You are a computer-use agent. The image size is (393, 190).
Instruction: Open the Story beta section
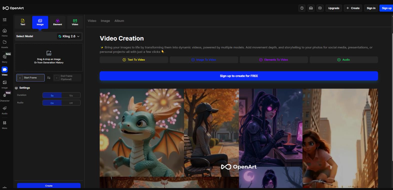click(4, 58)
